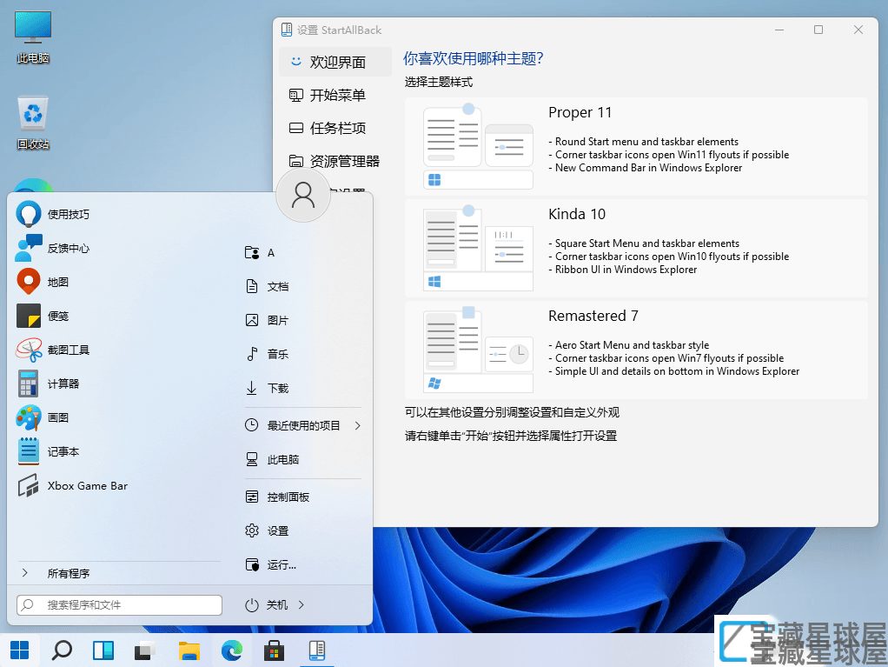Open 设置 settings gear entry
Viewport: 888px width, 667px height.
267,531
